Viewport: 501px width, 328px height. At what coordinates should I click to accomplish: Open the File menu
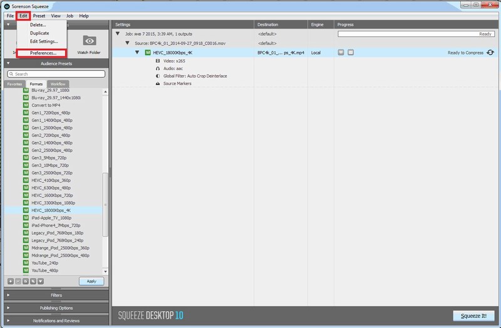[x=10, y=16]
